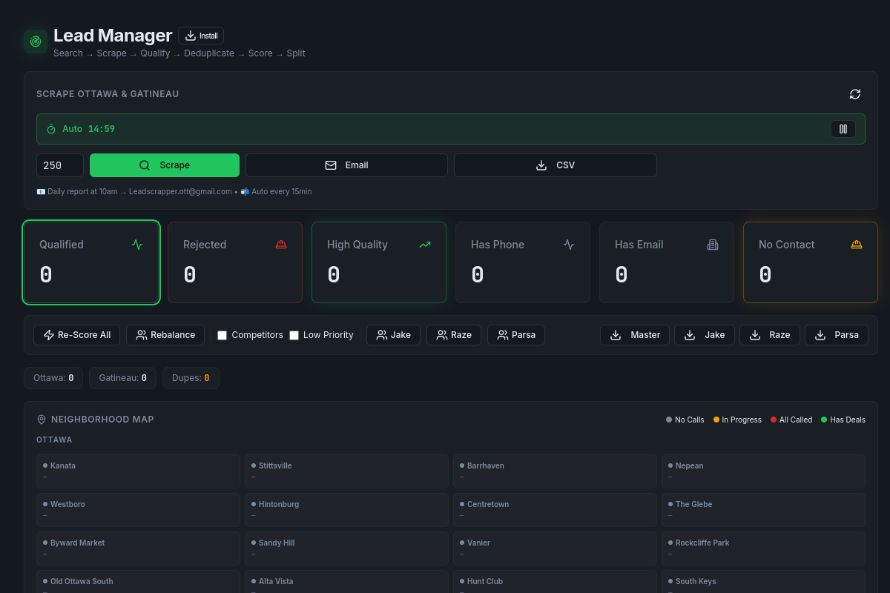Open the High Quality stat card
The height and width of the screenshot is (593, 890).
click(x=379, y=262)
